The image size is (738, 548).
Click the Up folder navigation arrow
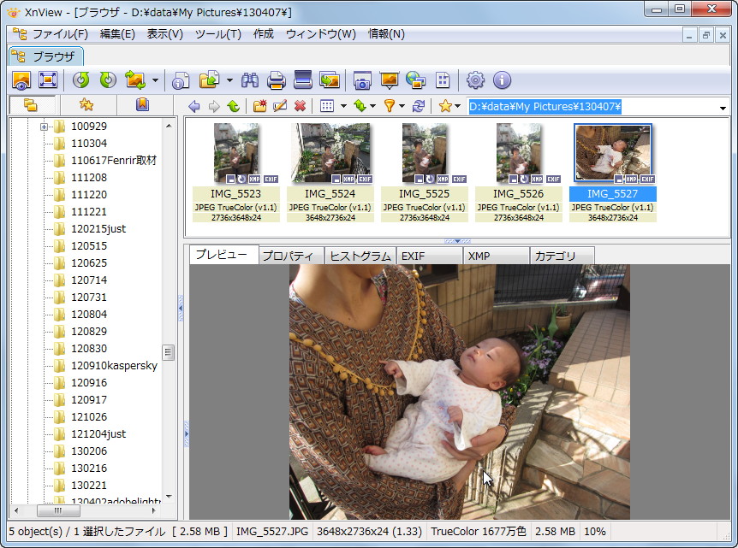(x=232, y=106)
